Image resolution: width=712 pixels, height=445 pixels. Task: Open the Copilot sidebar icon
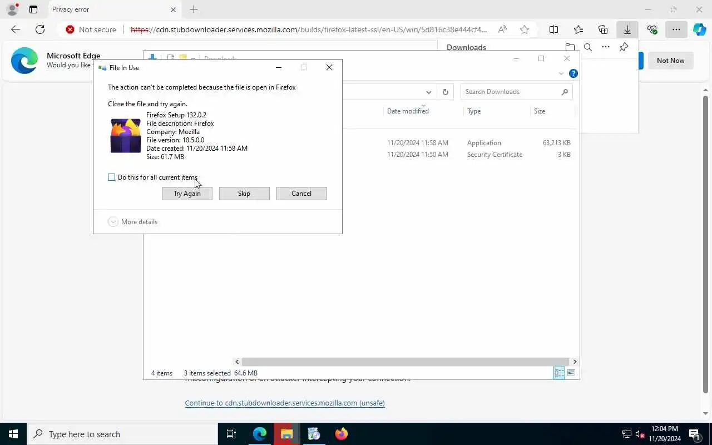click(x=699, y=29)
